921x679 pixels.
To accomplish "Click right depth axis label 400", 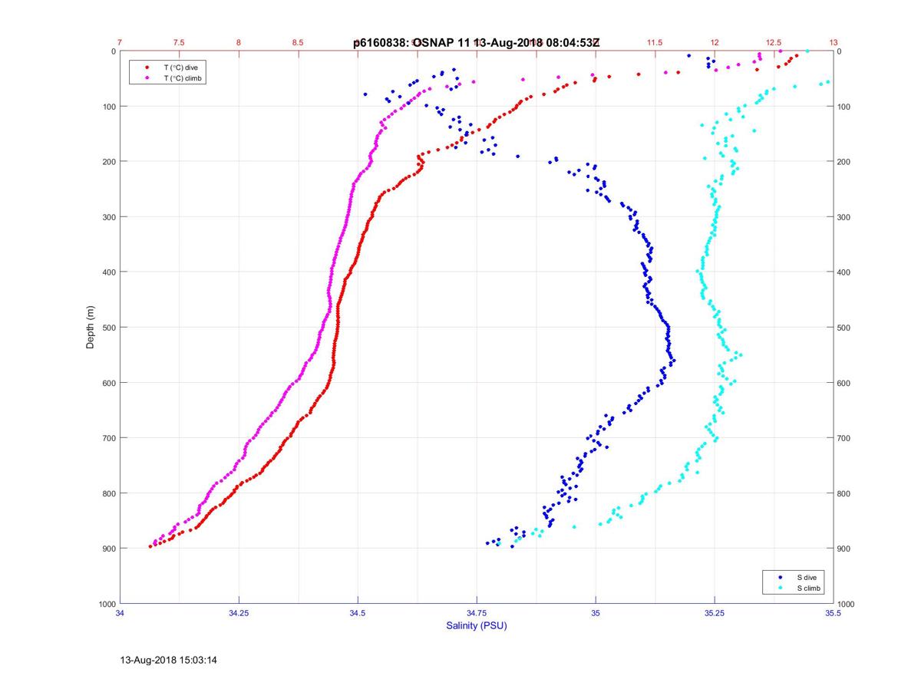I will pos(845,272).
